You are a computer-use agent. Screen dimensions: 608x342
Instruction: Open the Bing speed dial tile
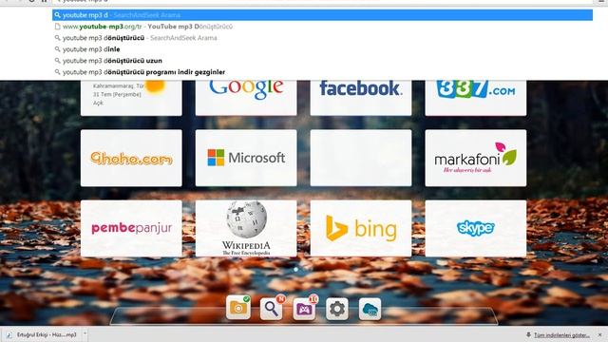(x=361, y=228)
